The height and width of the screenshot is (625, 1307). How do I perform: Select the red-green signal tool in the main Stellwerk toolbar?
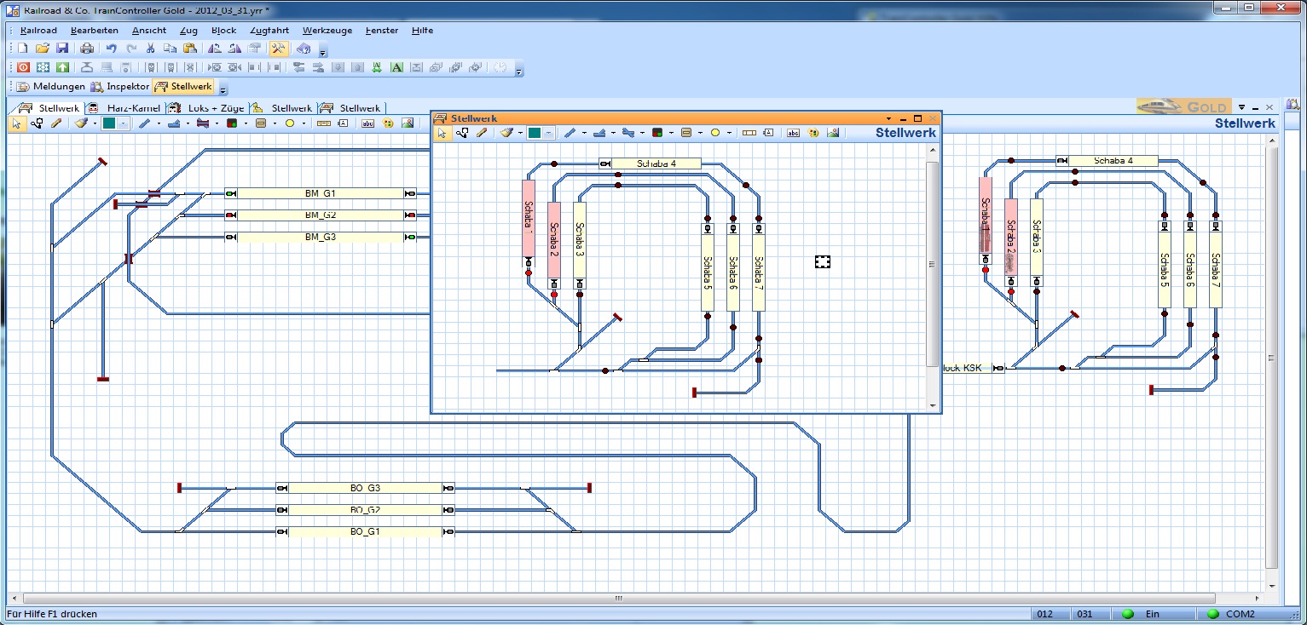coord(232,123)
